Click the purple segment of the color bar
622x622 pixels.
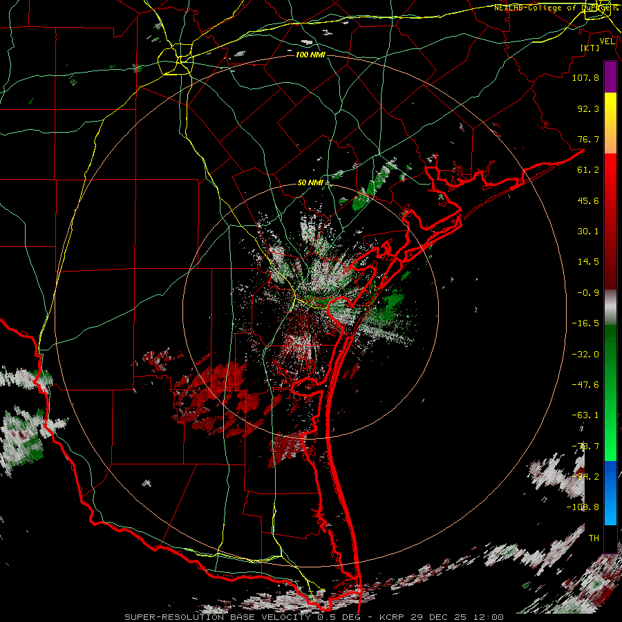click(610, 77)
